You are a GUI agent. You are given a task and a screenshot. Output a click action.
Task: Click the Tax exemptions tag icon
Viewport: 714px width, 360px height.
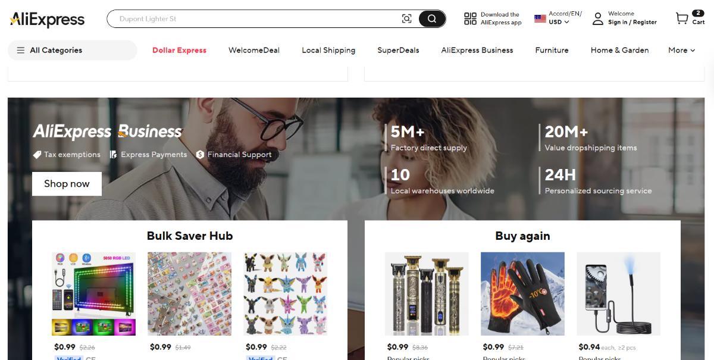(37, 155)
